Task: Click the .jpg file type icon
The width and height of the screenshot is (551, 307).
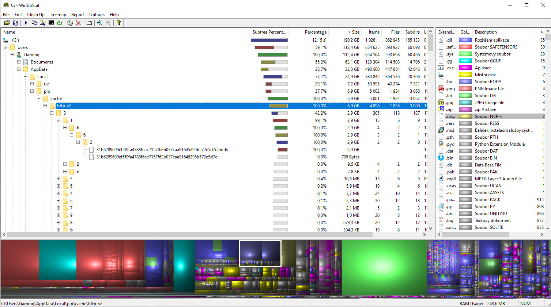Action: pyautogui.click(x=441, y=103)
